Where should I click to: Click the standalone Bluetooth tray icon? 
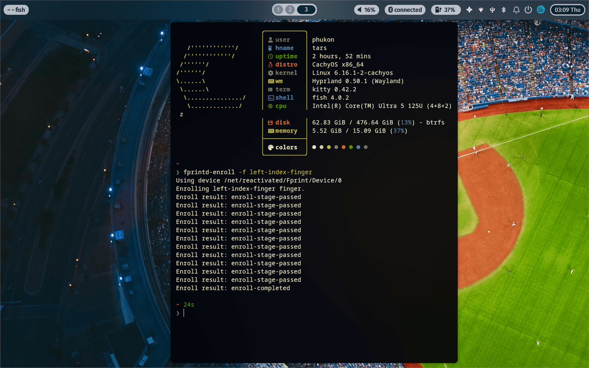coord(504,9)
